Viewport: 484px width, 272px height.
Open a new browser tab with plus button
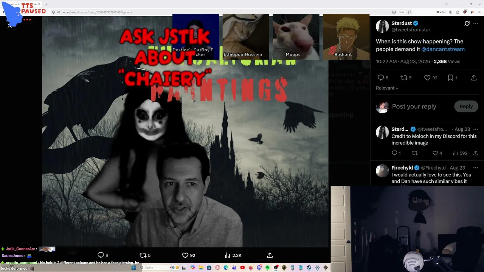tap(46, 4)
